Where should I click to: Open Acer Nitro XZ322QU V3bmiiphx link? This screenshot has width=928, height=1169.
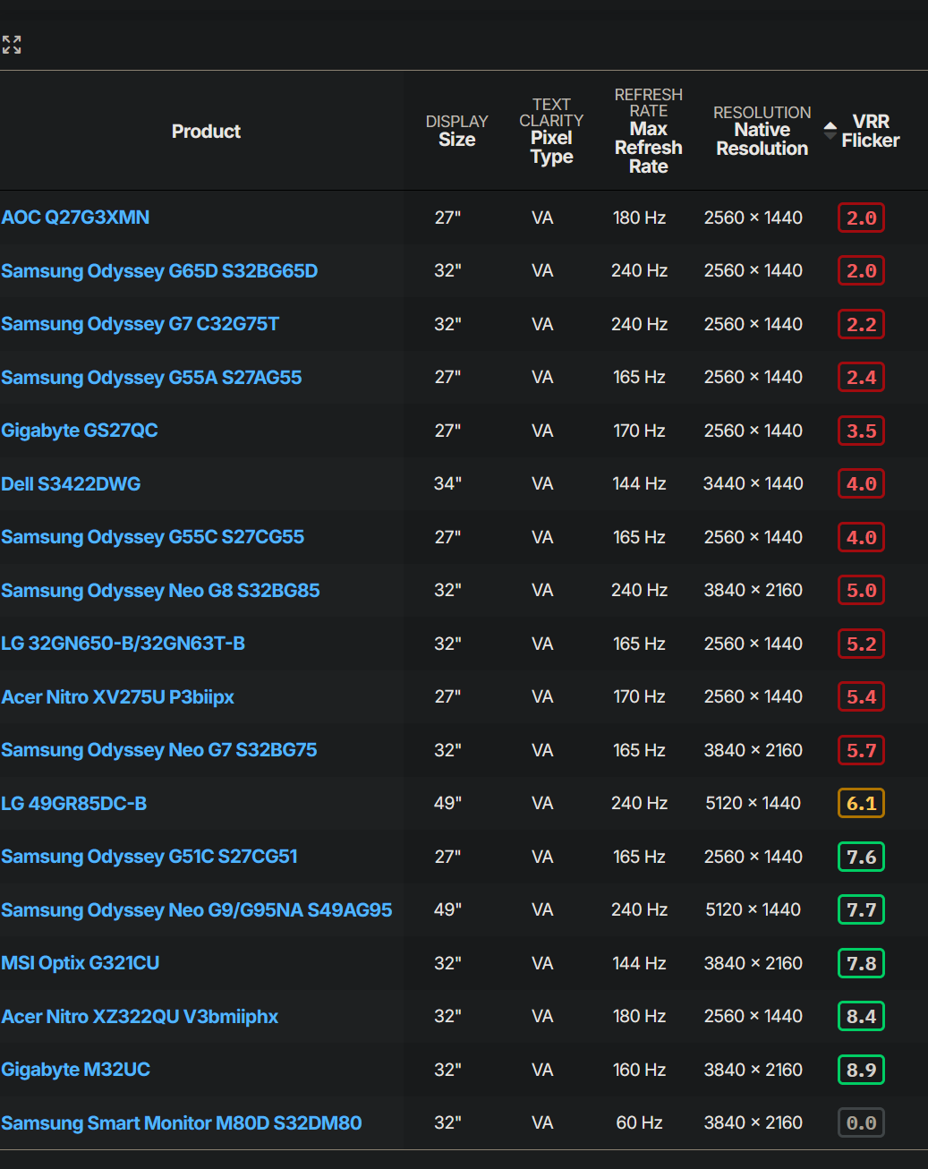pos(140,1017)
